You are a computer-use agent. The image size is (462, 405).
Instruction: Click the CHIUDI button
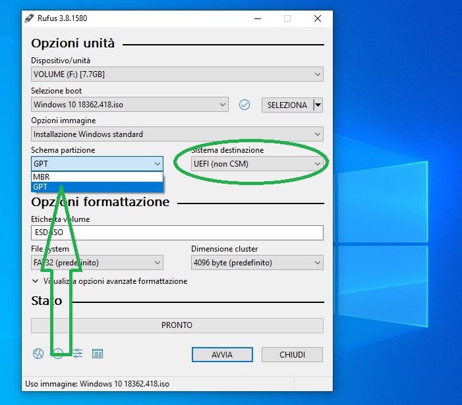[x=292, y=355]
